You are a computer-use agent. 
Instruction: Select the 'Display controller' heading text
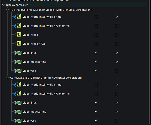point(17,5)
